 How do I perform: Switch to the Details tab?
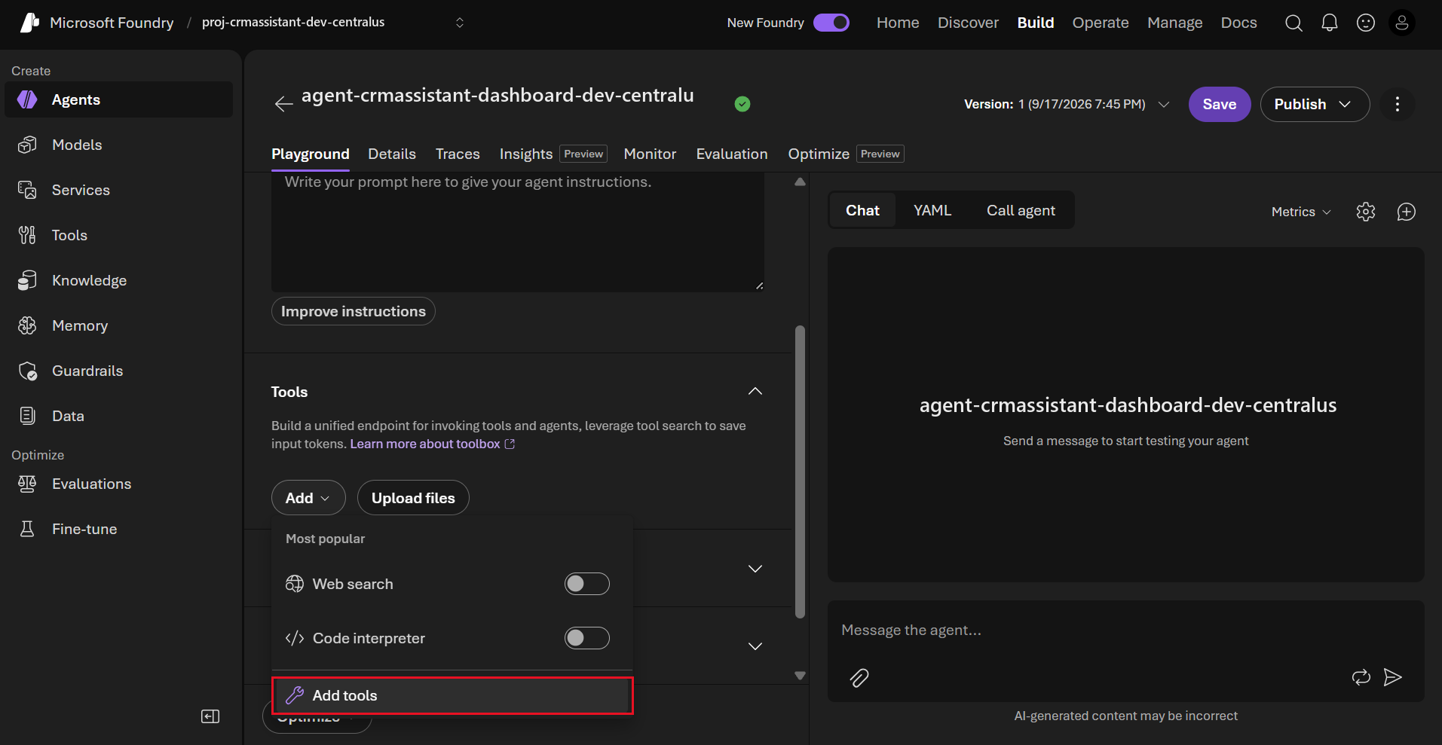tap(392, 154)
